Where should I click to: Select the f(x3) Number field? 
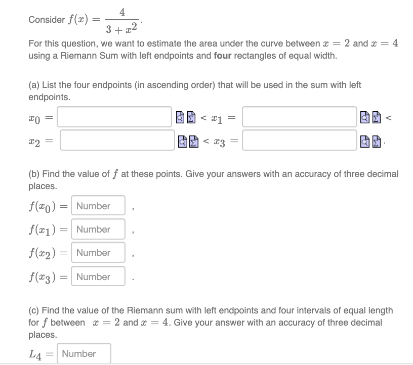pos(98,276)
